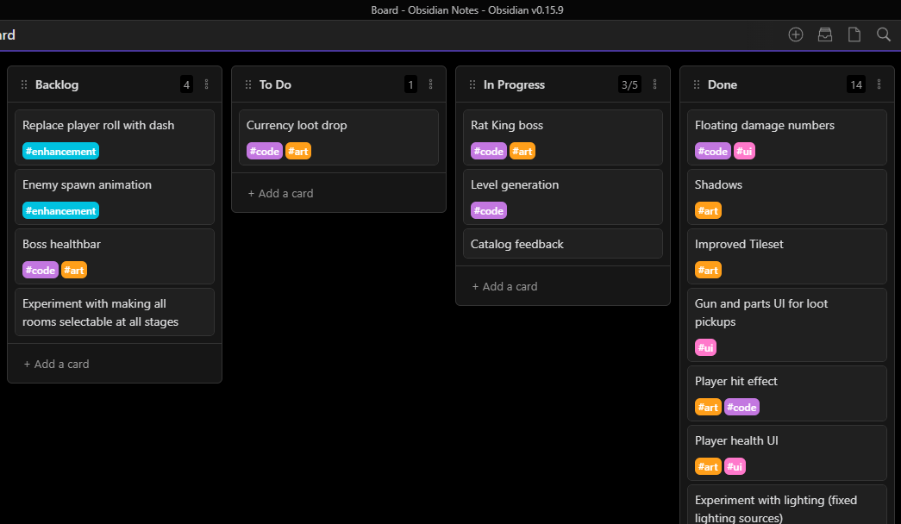Open the In Progress column options menu

pyautogui.click(x=654, y=84)
